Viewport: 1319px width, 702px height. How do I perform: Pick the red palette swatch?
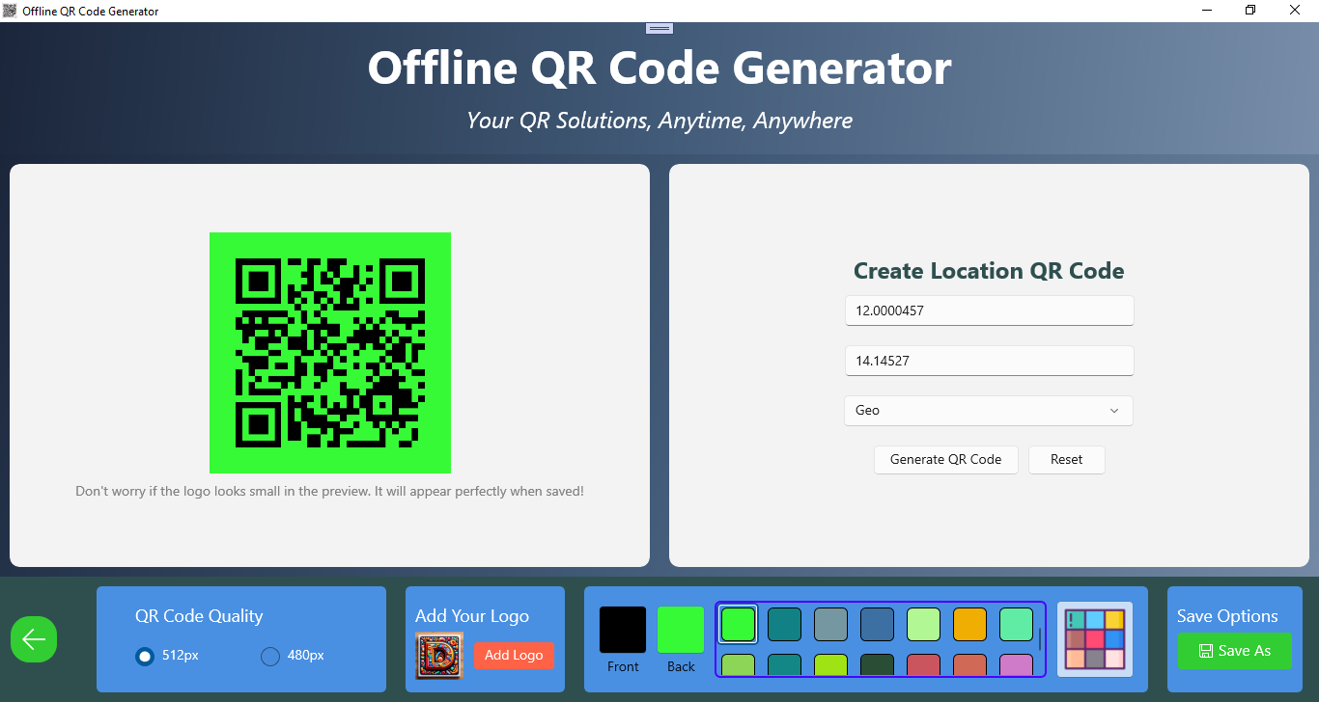(x=924, y=665)
